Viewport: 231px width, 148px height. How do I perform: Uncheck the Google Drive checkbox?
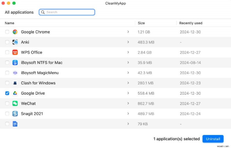(7, 93)
